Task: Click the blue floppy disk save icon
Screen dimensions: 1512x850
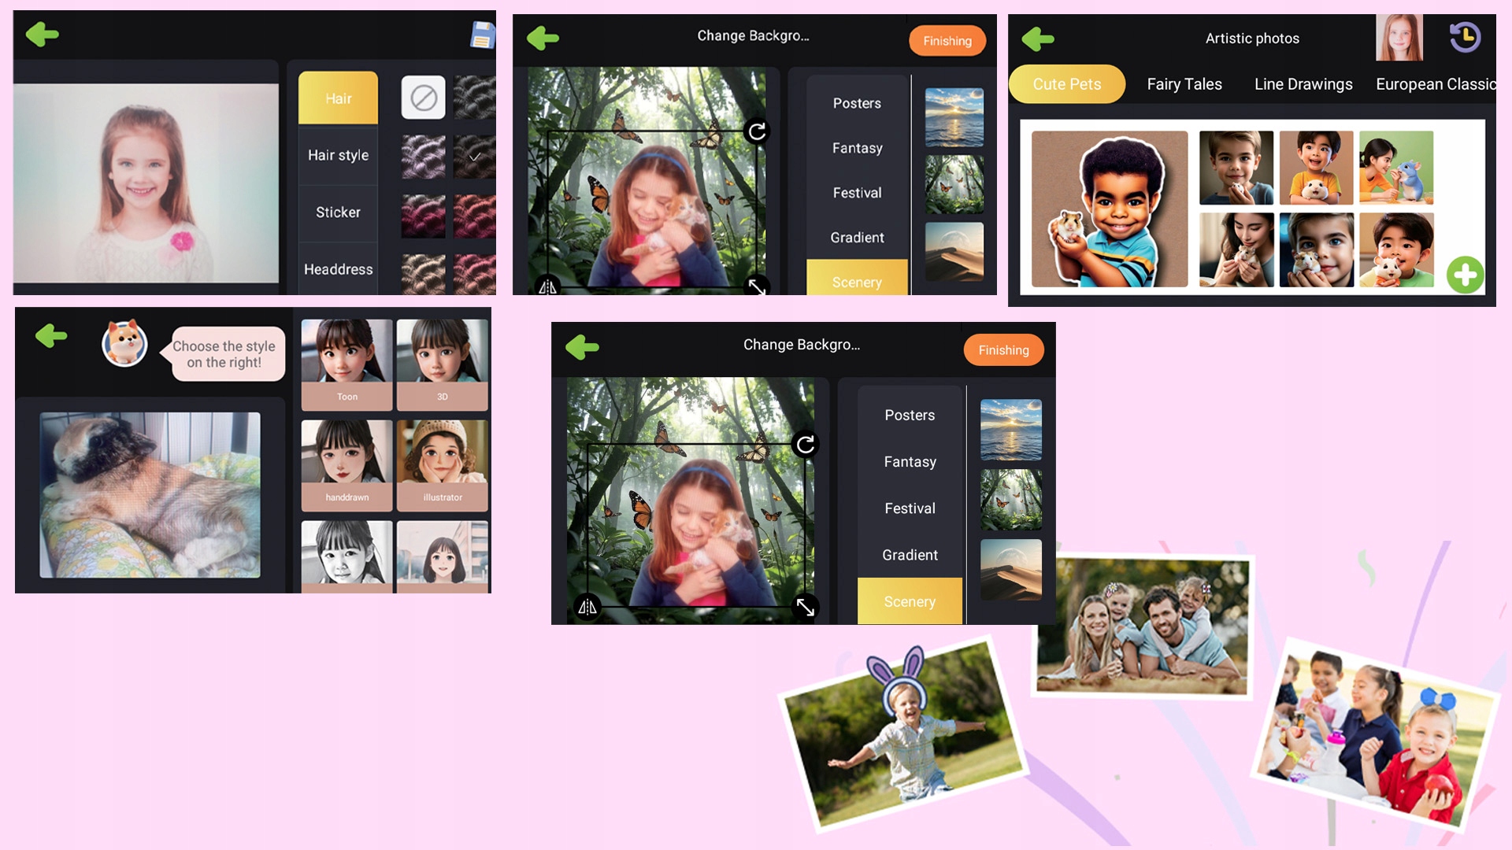Action: [x=482, y=35]
